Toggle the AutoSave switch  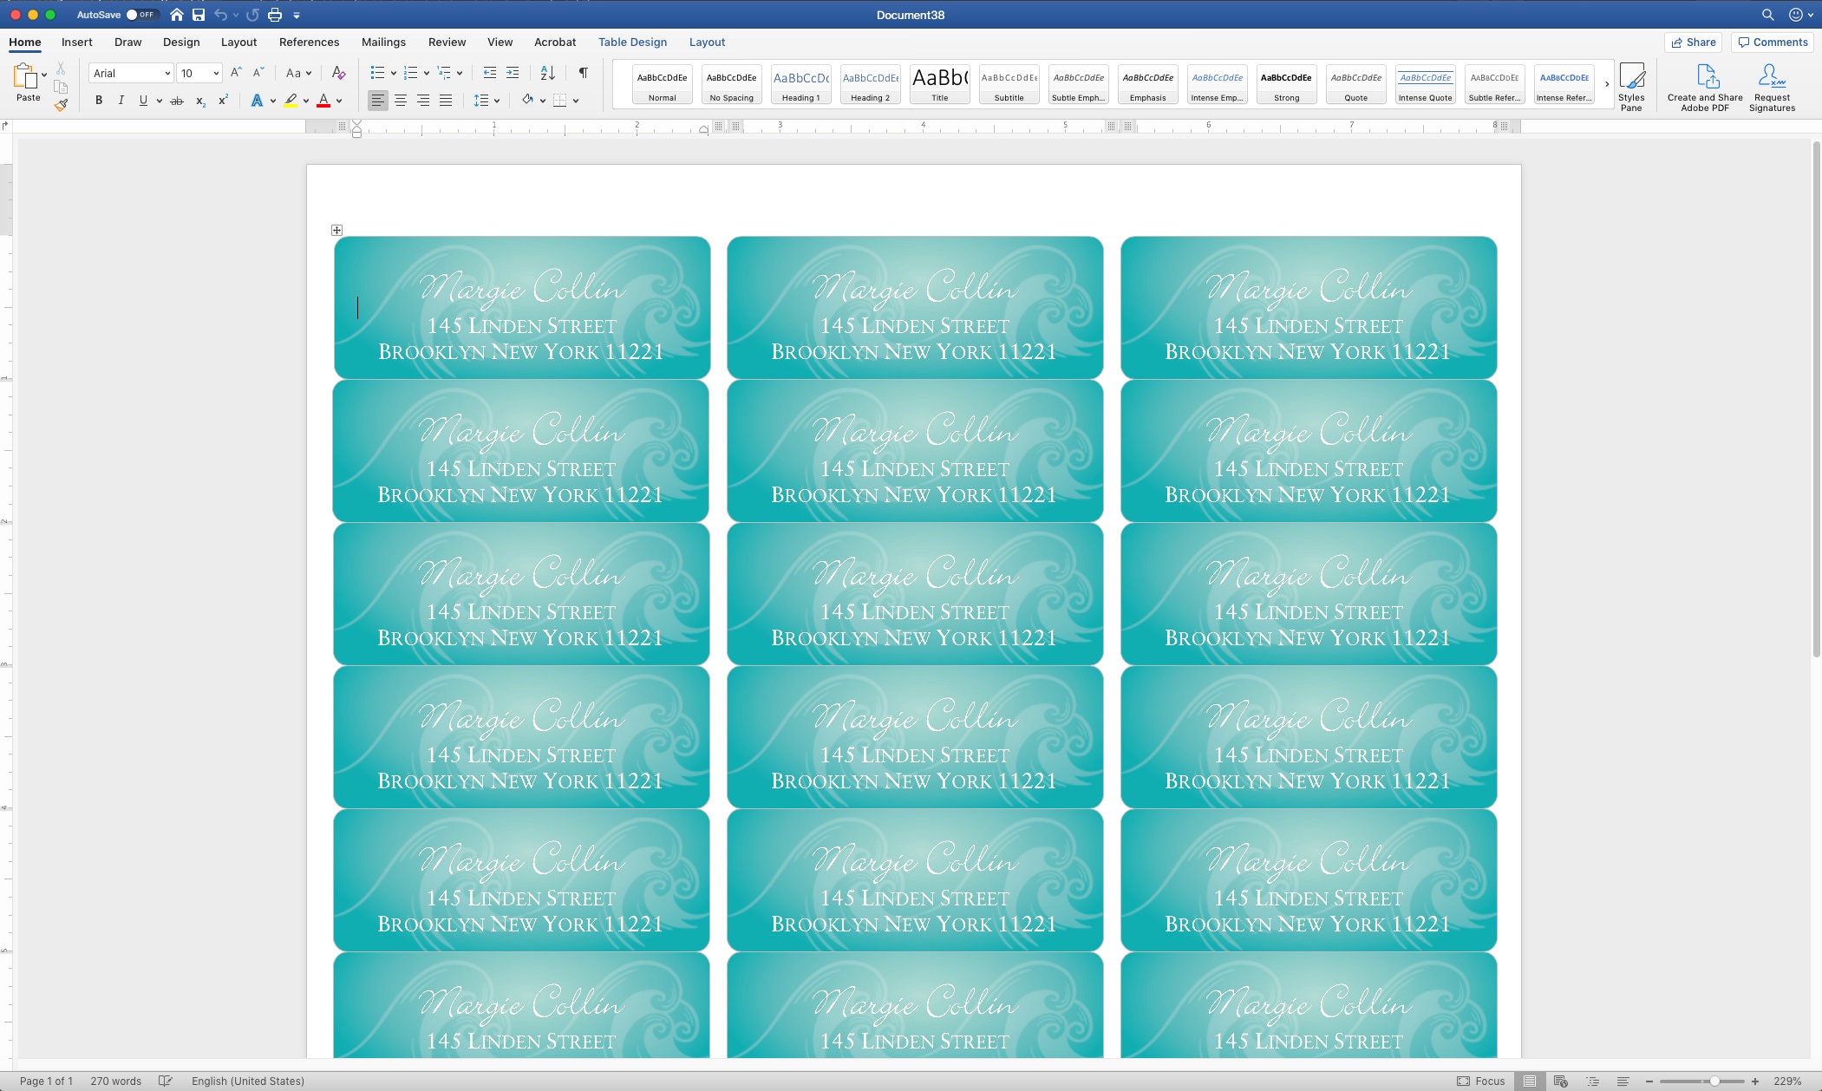[140, 15]
